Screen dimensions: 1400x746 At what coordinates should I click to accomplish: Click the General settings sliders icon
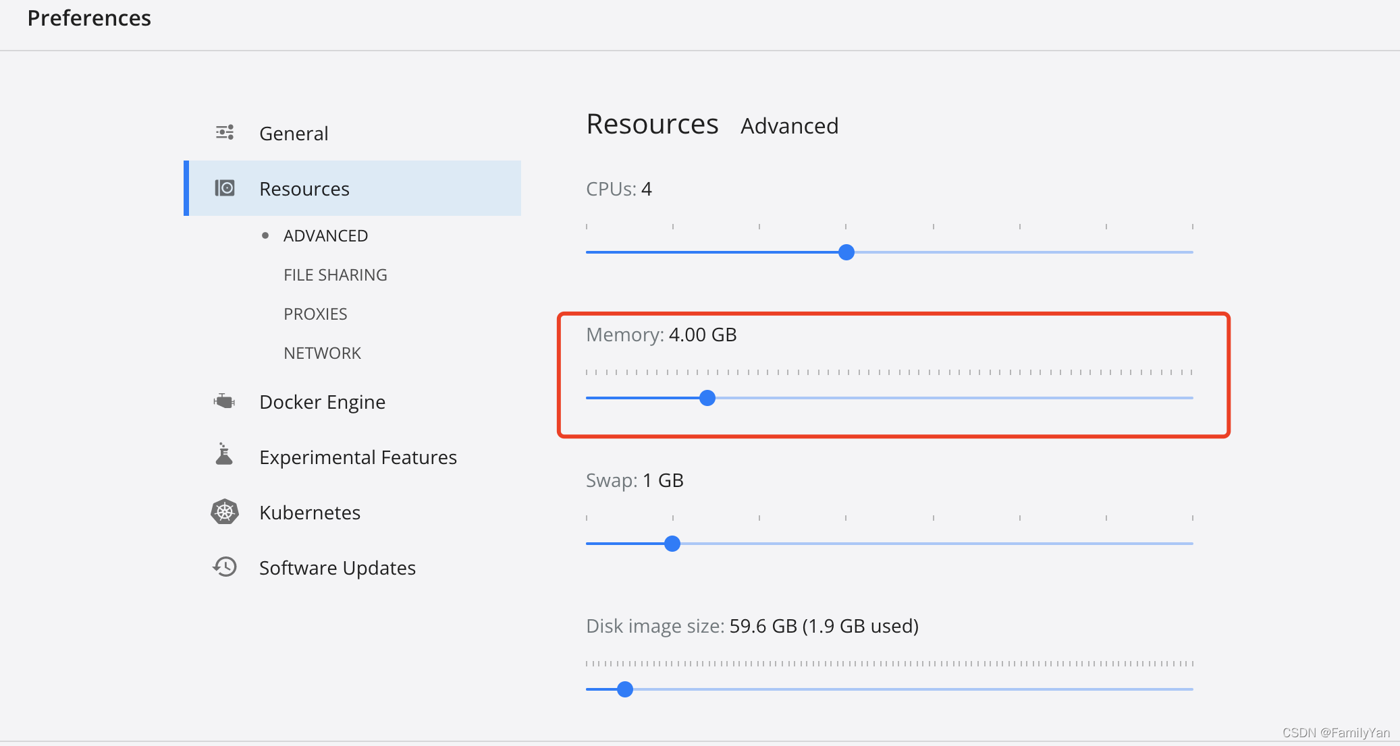225,132
